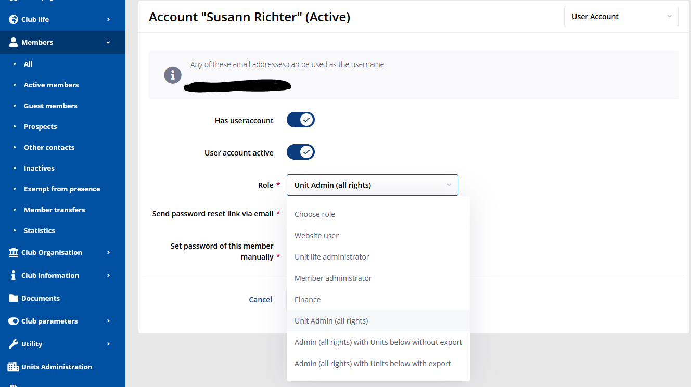The image size is (691, 387).
Task: Open Active members in sidebar
Action: click(51, 85)
